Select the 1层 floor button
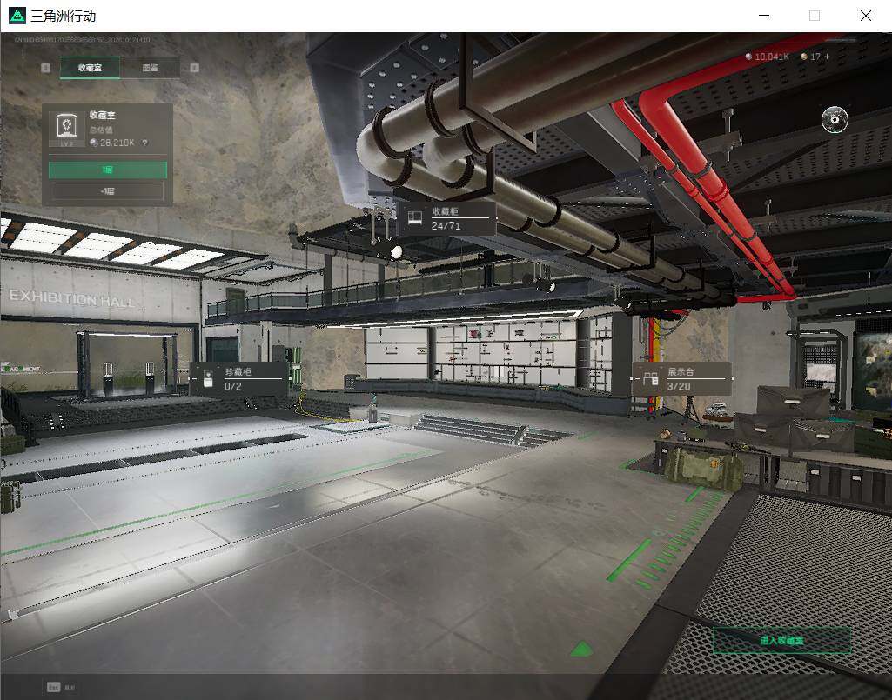This screenshot has width=892, height=700. 108,170
